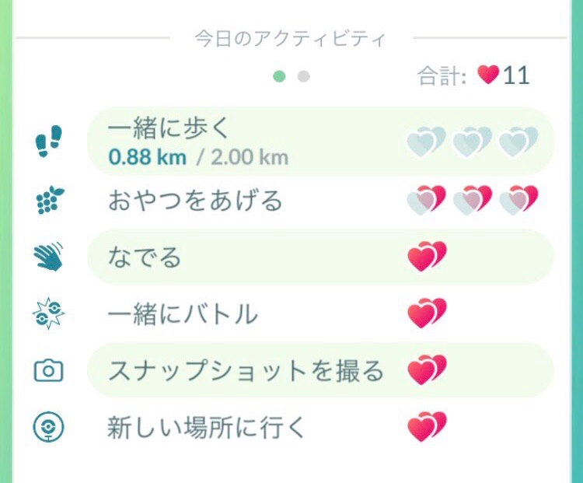This screenshot has width=583, height=483.
Task: Tap the snapshot camera icon
Action: point(48,370)
